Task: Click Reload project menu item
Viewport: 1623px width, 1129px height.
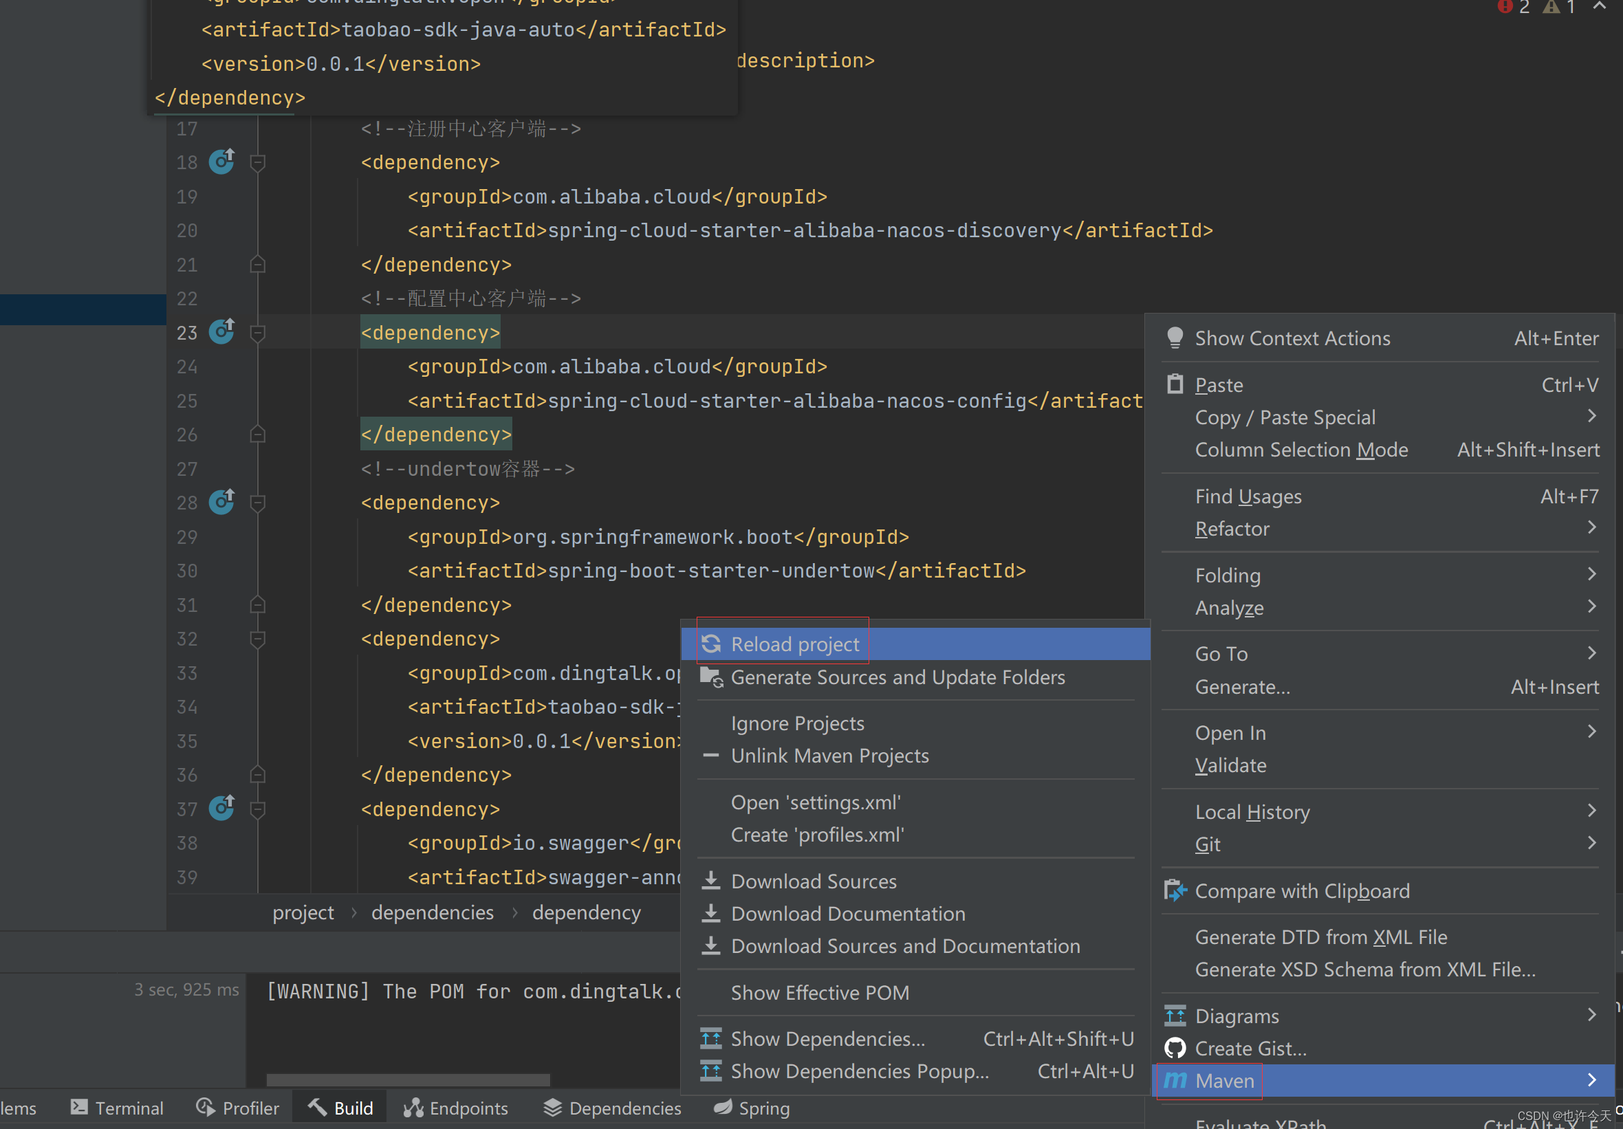Action: [794, 642]
